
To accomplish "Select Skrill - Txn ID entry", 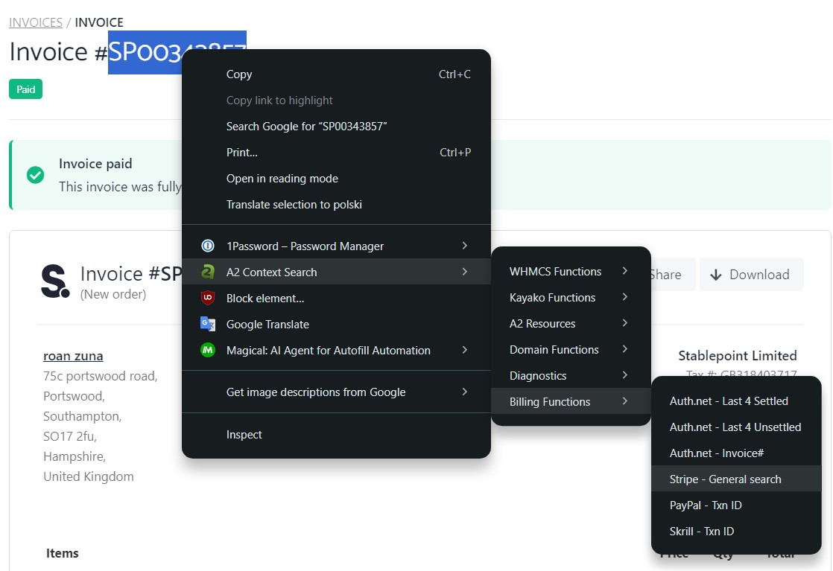I will (736, 531).
